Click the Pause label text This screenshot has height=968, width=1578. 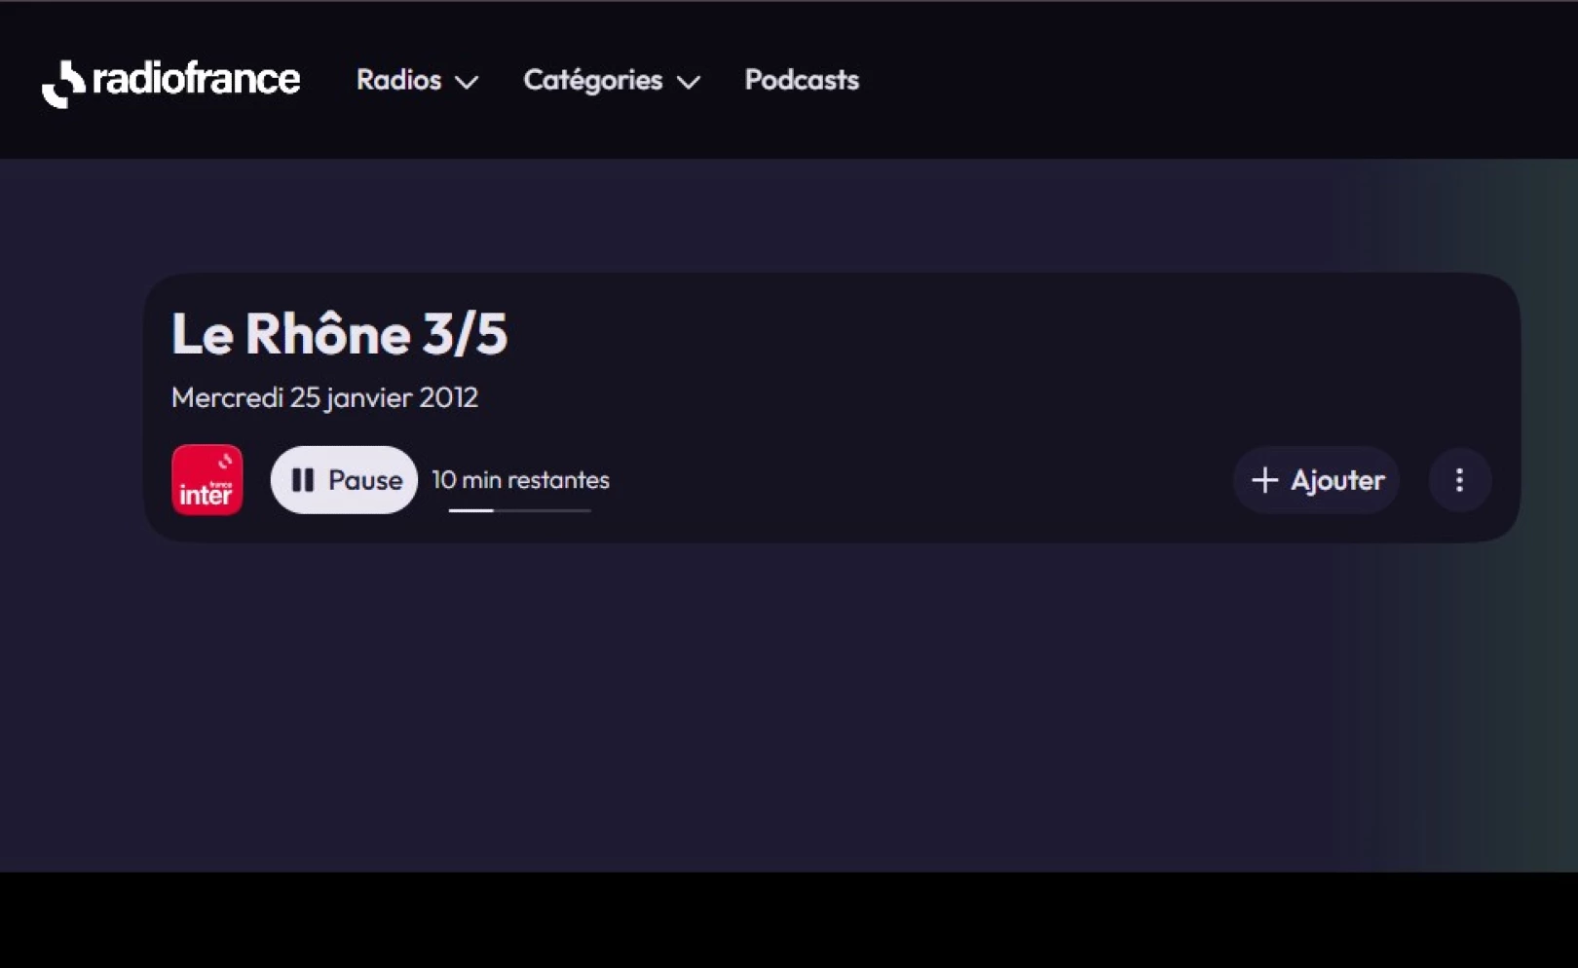[365, 480]
